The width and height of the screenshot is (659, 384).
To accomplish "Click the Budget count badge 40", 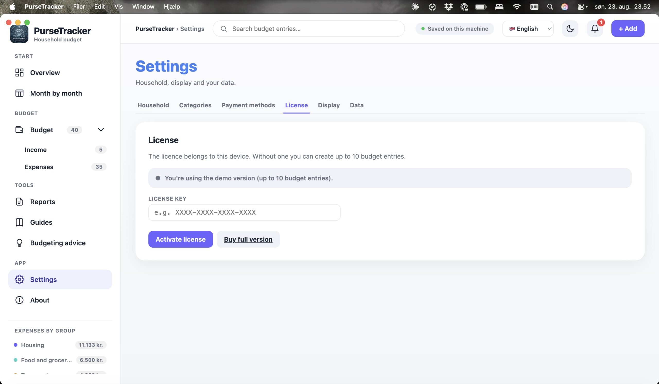I will tap(75, 130).
